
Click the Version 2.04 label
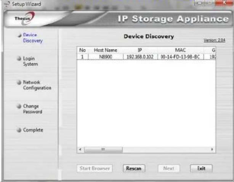(214, 40)
